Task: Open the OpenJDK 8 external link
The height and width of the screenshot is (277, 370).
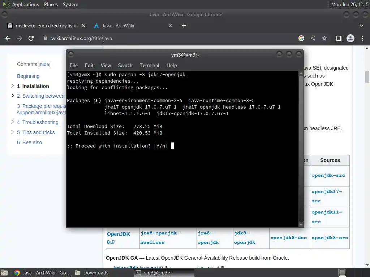Action: click(118, 238)
